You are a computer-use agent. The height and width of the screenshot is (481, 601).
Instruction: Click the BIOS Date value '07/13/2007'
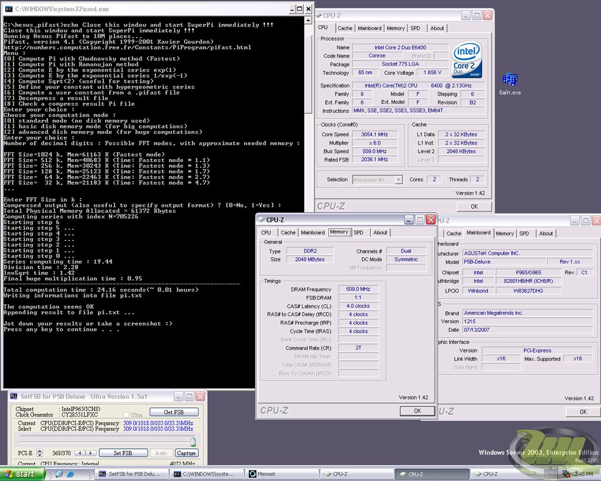(528, 330)
